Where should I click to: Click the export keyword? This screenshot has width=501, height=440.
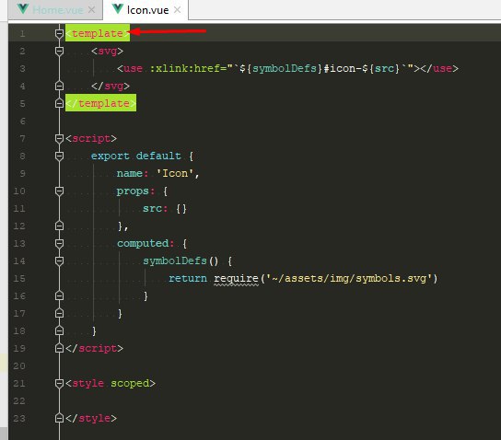tap(111, 156)
